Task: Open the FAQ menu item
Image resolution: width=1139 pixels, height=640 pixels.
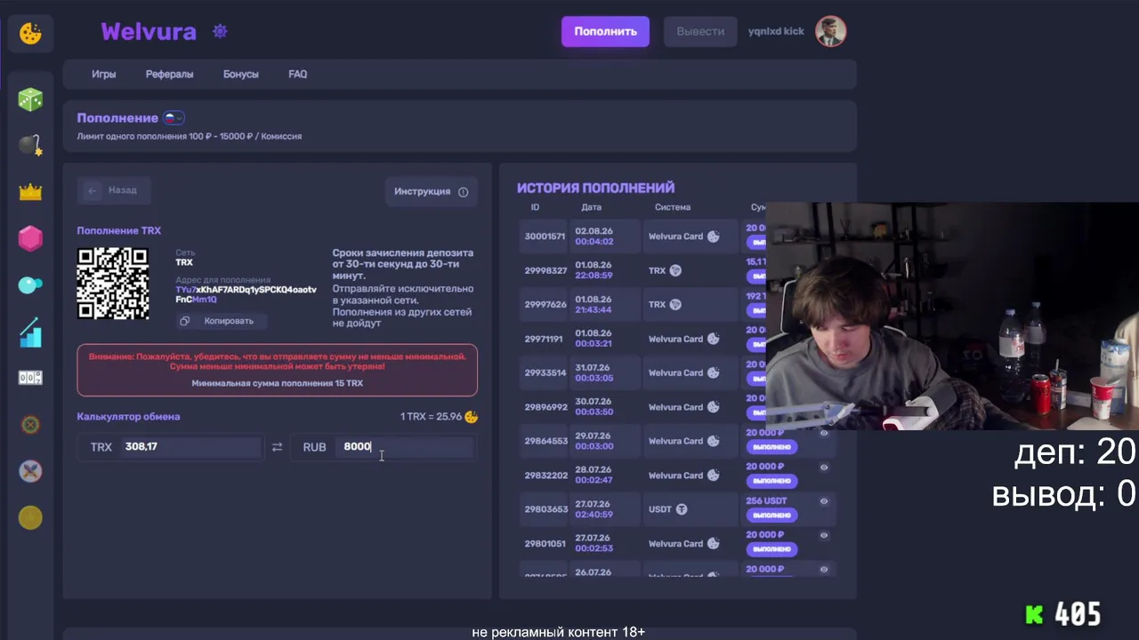Action: (298, 74)
